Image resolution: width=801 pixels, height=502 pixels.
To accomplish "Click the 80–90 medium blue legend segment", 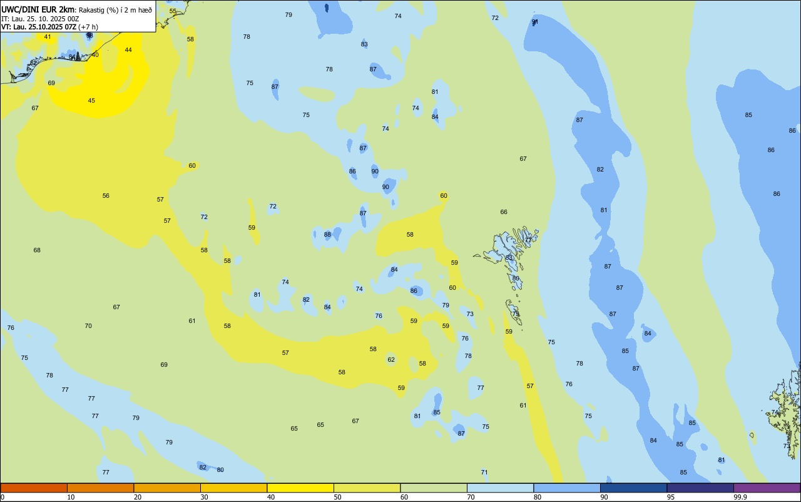I will point(567,488).
